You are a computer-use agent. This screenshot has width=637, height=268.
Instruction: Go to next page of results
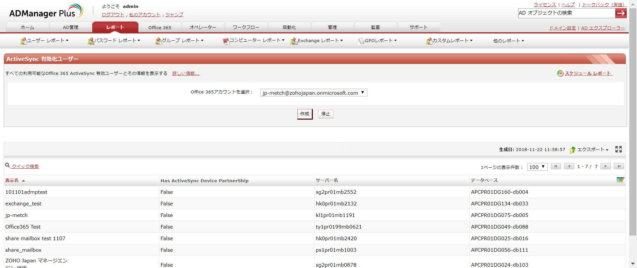[605, 166]
